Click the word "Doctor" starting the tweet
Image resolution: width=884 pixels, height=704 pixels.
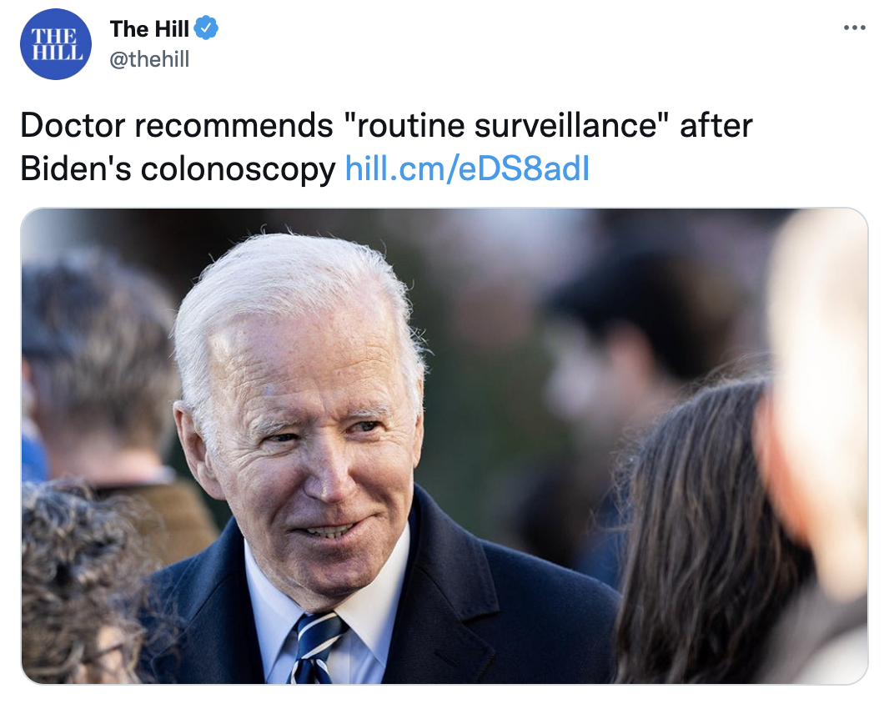73,125
